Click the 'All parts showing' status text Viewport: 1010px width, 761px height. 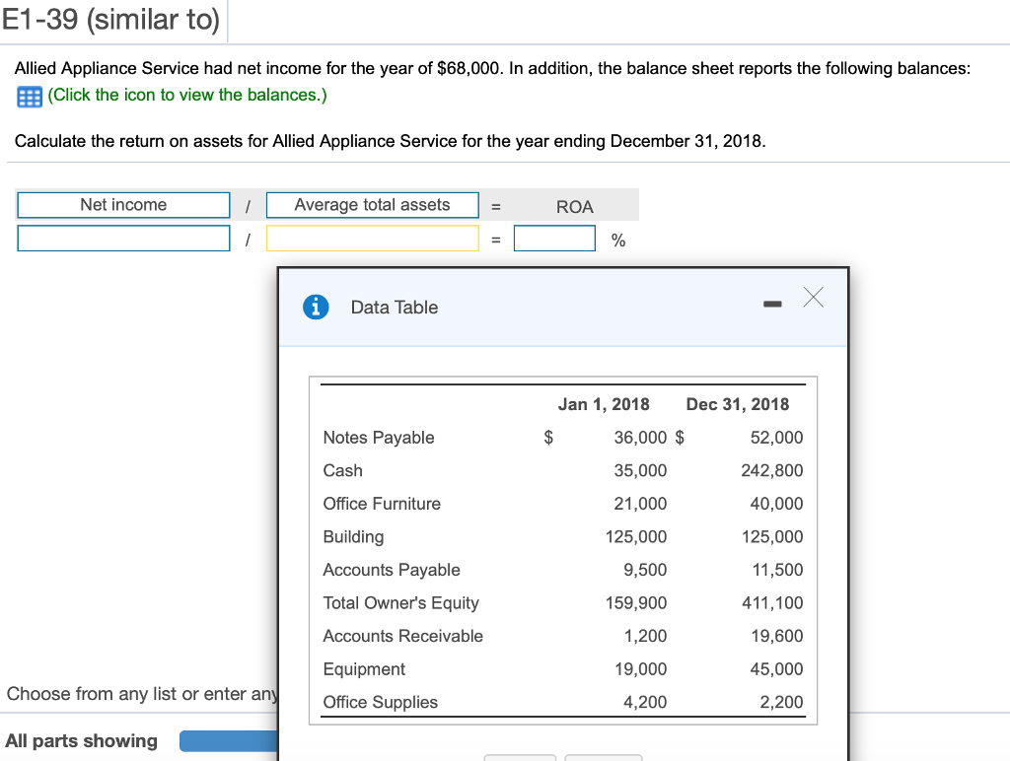coord(81,741)
